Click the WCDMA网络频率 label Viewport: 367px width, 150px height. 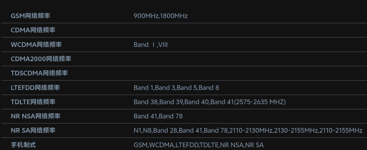pos(36,44)
